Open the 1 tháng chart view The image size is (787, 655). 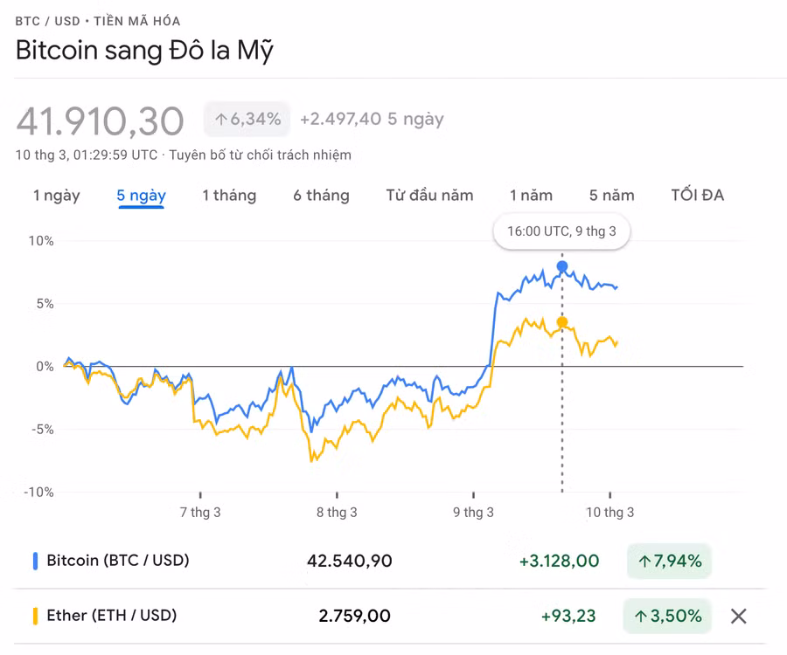229,196
